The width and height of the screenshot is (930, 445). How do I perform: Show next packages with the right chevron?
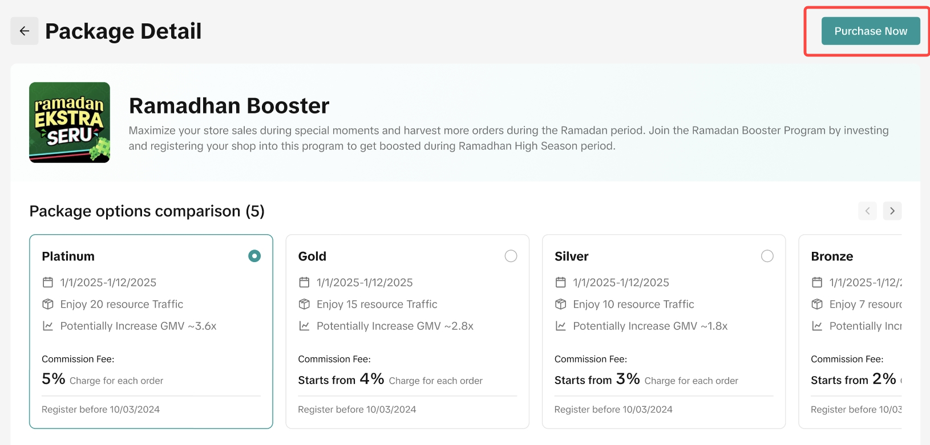(x=892, y=211)
